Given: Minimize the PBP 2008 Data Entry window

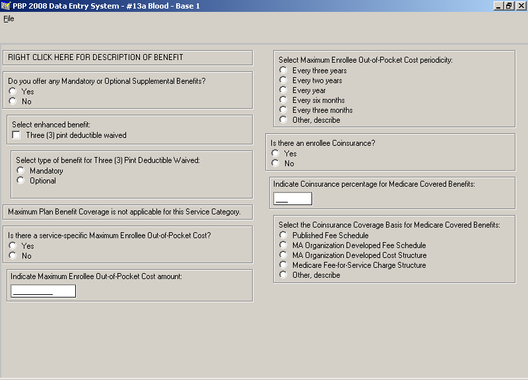Looking at the screenshot, I should (498, 6).
